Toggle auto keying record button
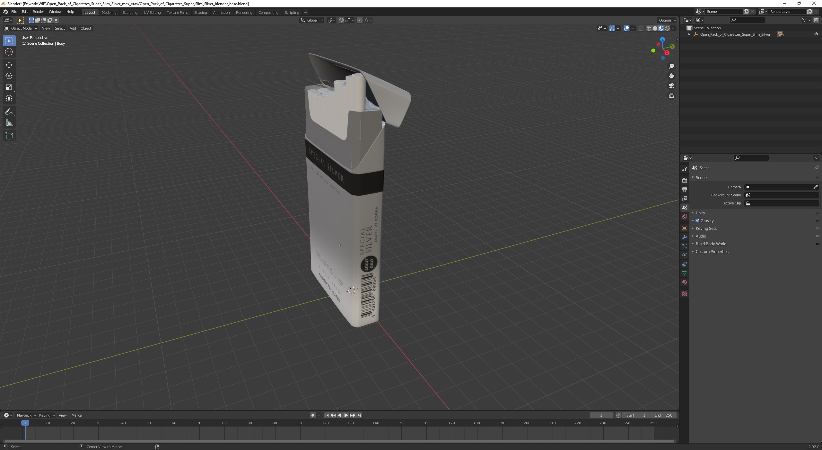Screen dimensions: 822x450 pyautogui.click(x=313, y=415)
